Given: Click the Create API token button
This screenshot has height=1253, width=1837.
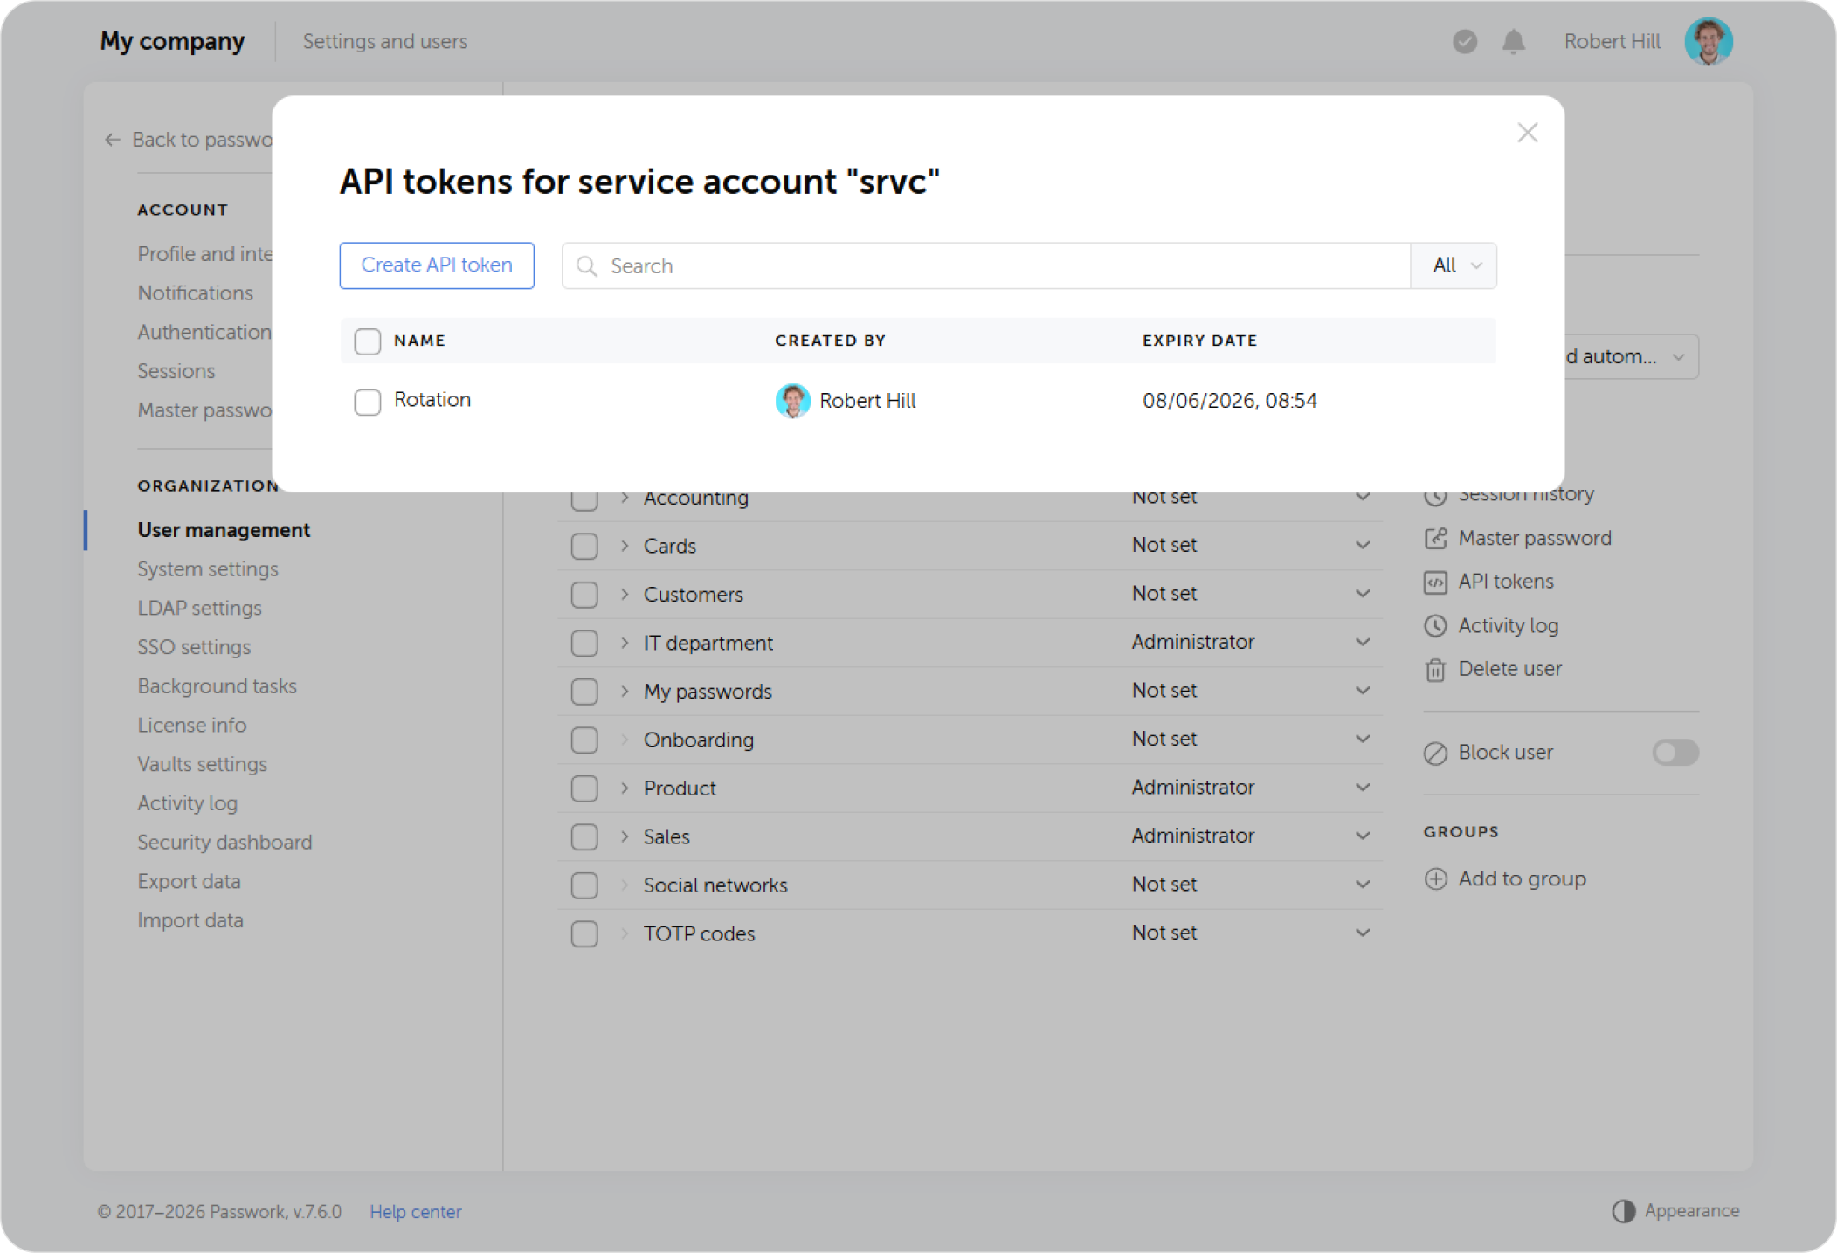Looking at the screenshot, I should [x=437, y=265].
